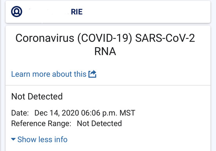Click the MST timezone text
Viewport: 216px width, 151px height.
point(127,113)
